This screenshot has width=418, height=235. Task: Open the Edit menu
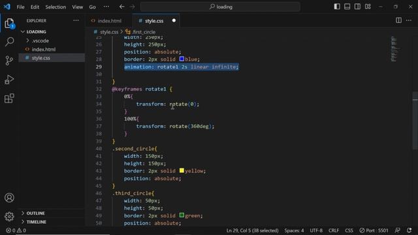point(35,7)
